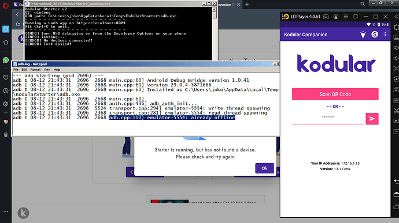The image size is (399, 223).
Task: Click 'Android Debug Bridge version 1.0.41' log line
Action: coord(131,81)
